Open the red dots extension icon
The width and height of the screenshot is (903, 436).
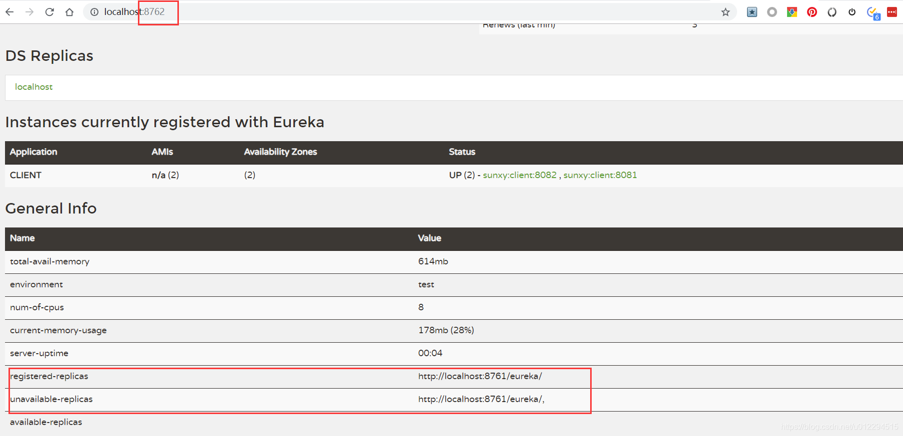coord(892,12)
